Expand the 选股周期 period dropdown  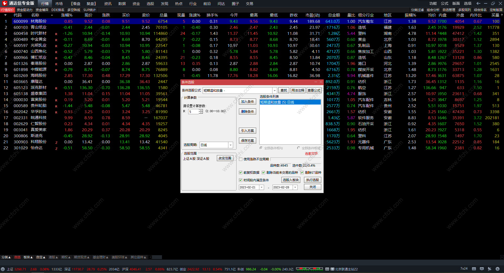(230, 145)
